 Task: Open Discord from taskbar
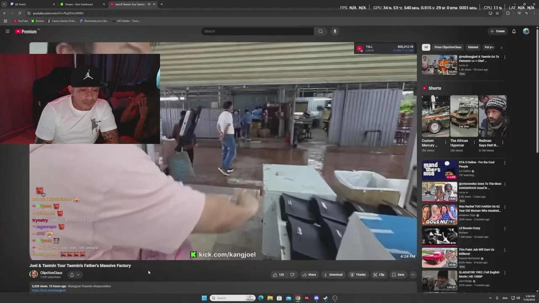coord(316,298)
